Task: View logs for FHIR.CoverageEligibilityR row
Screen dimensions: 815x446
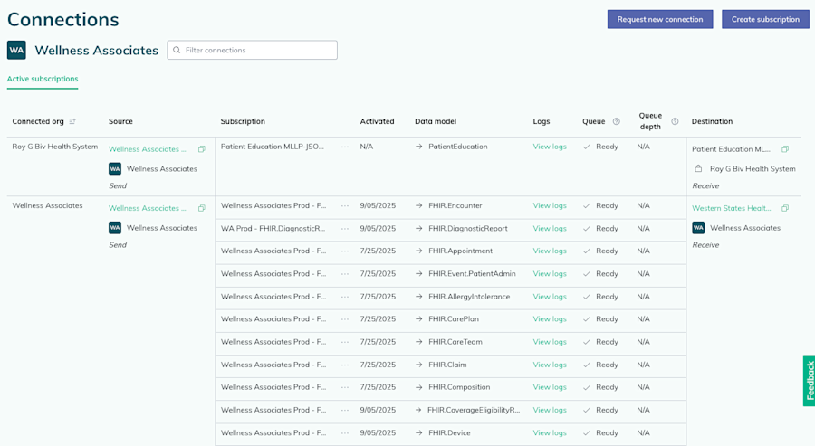Action: pos(550,410)
